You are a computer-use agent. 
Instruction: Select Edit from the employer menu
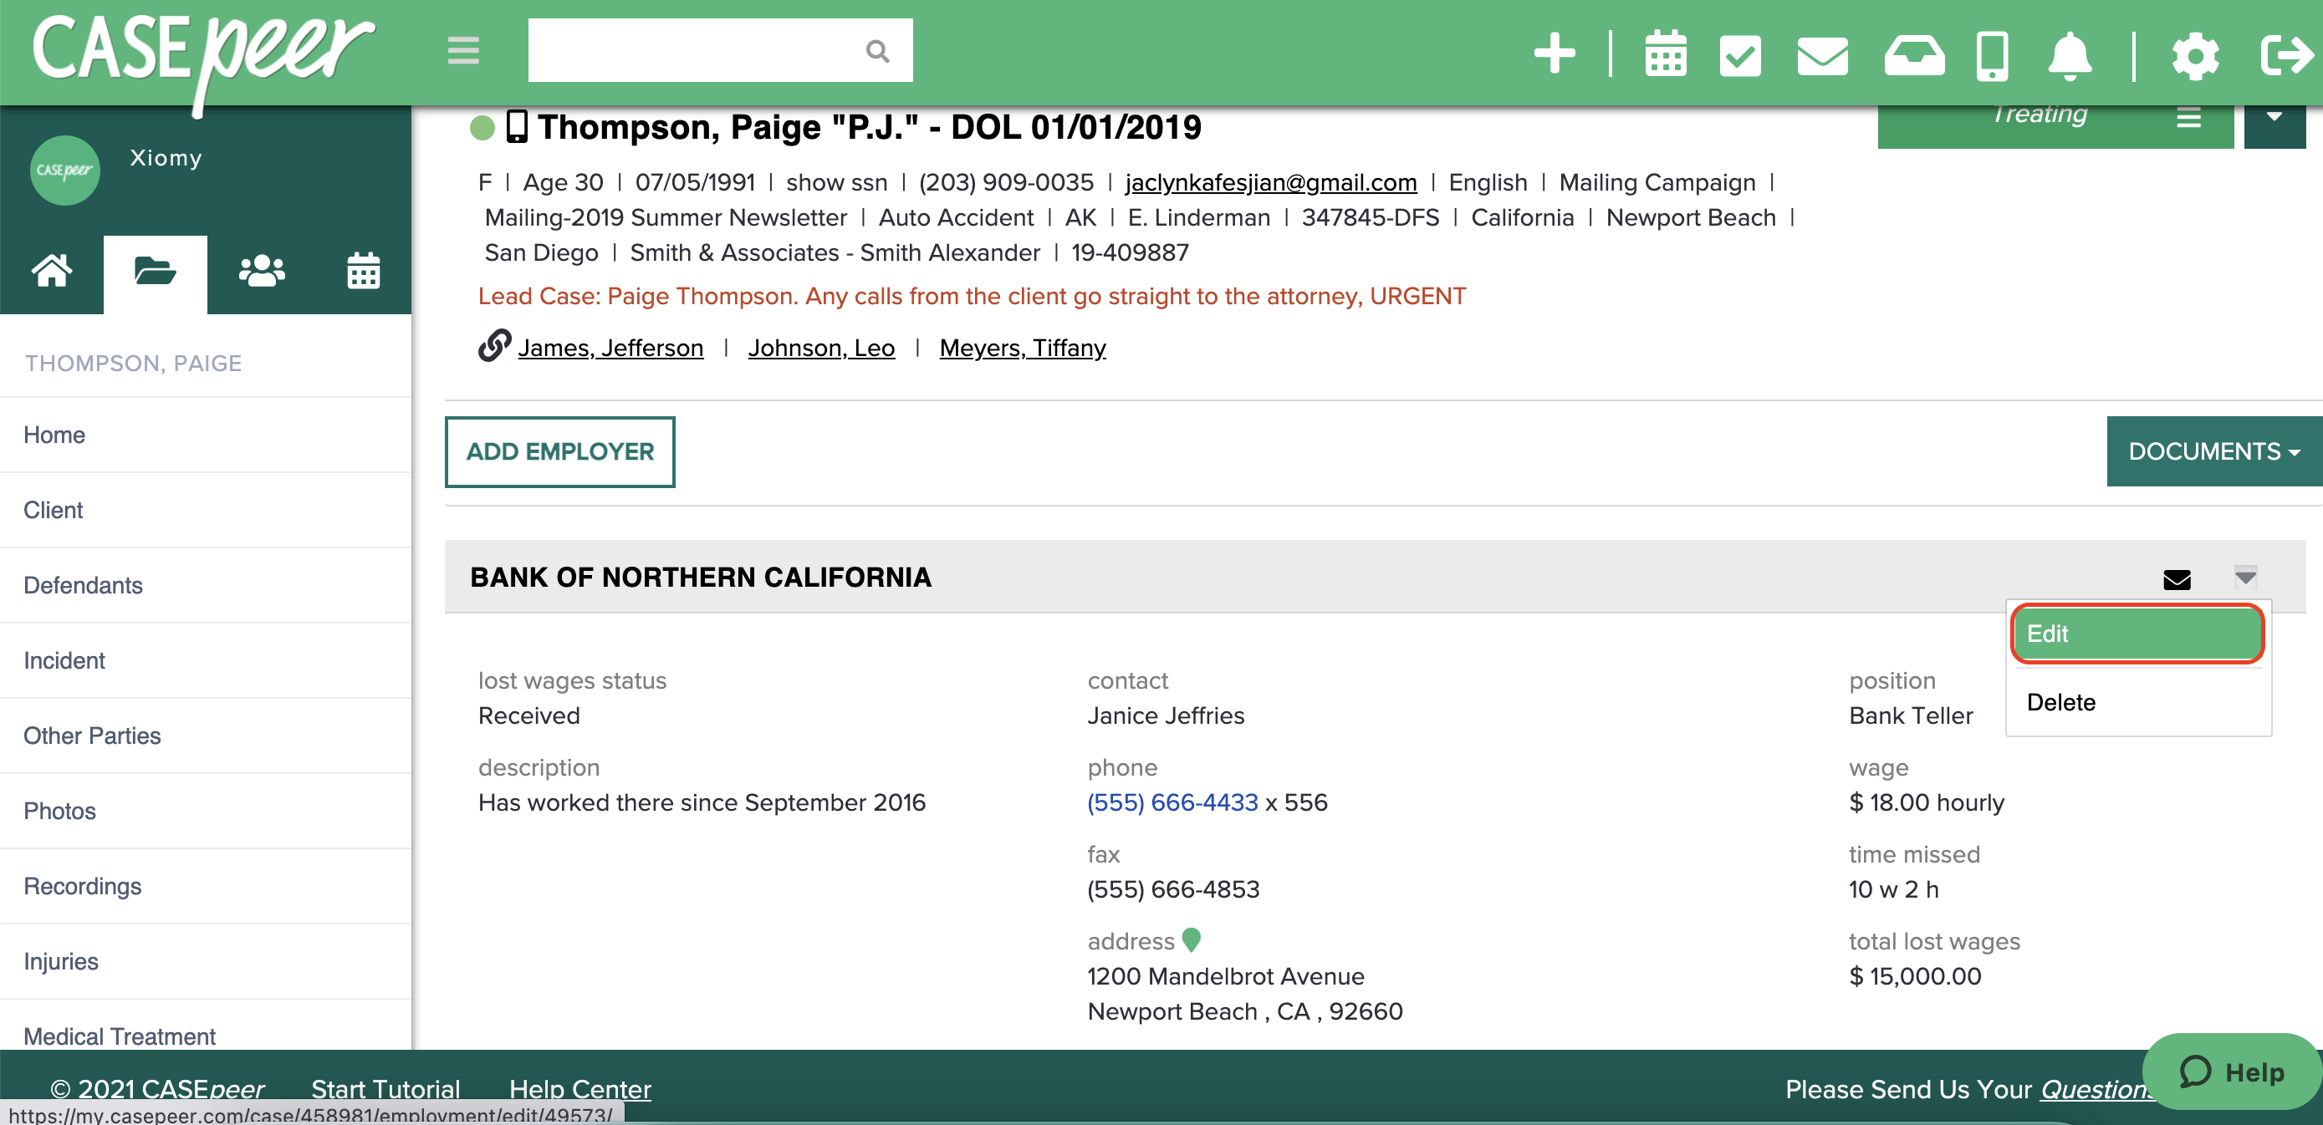pyautogui.click(x=2137, y=634)
